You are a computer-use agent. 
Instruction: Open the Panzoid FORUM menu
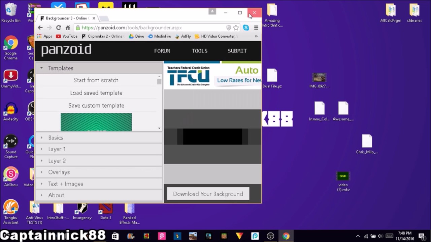pos(162,51)
